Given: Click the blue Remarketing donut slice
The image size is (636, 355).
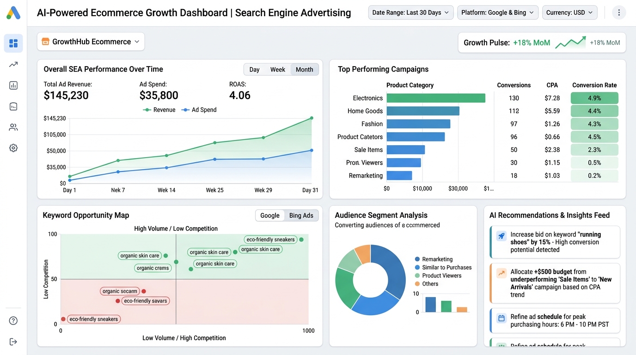Looking at the screenshot, I should click(392, 270).
